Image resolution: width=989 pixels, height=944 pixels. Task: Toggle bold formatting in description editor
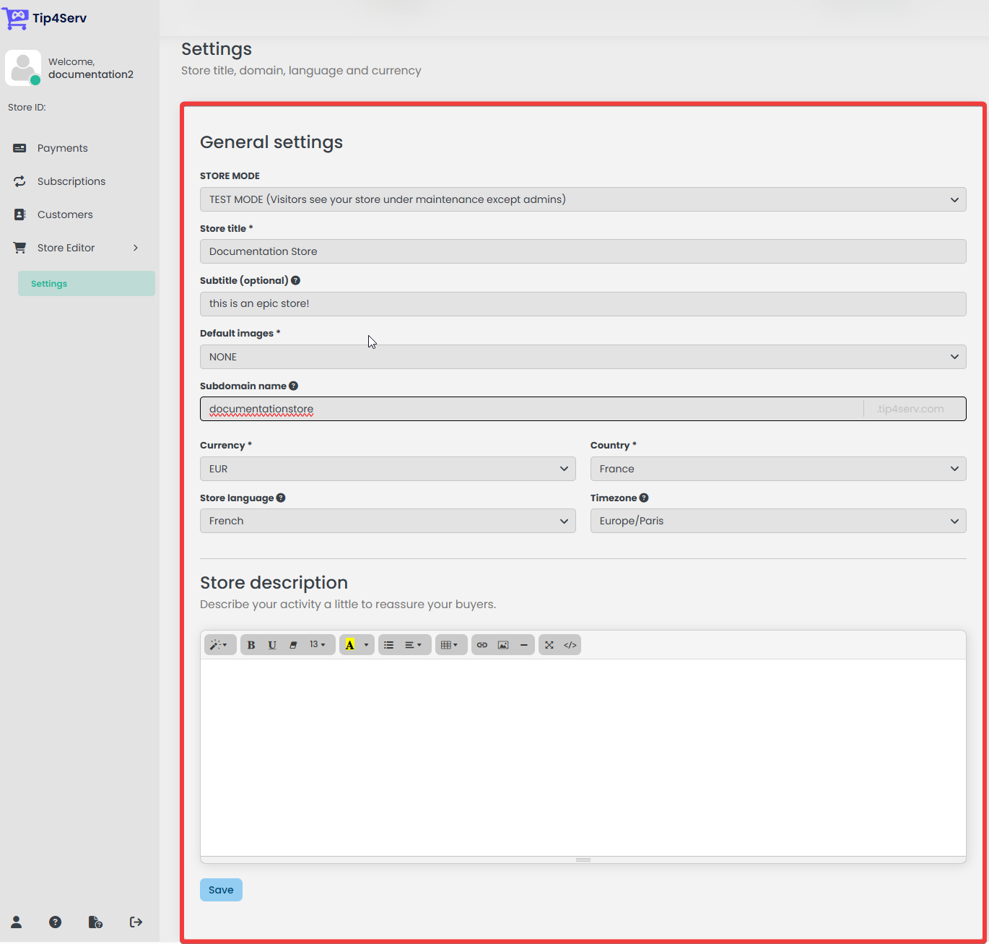click(x=251, y=645)
